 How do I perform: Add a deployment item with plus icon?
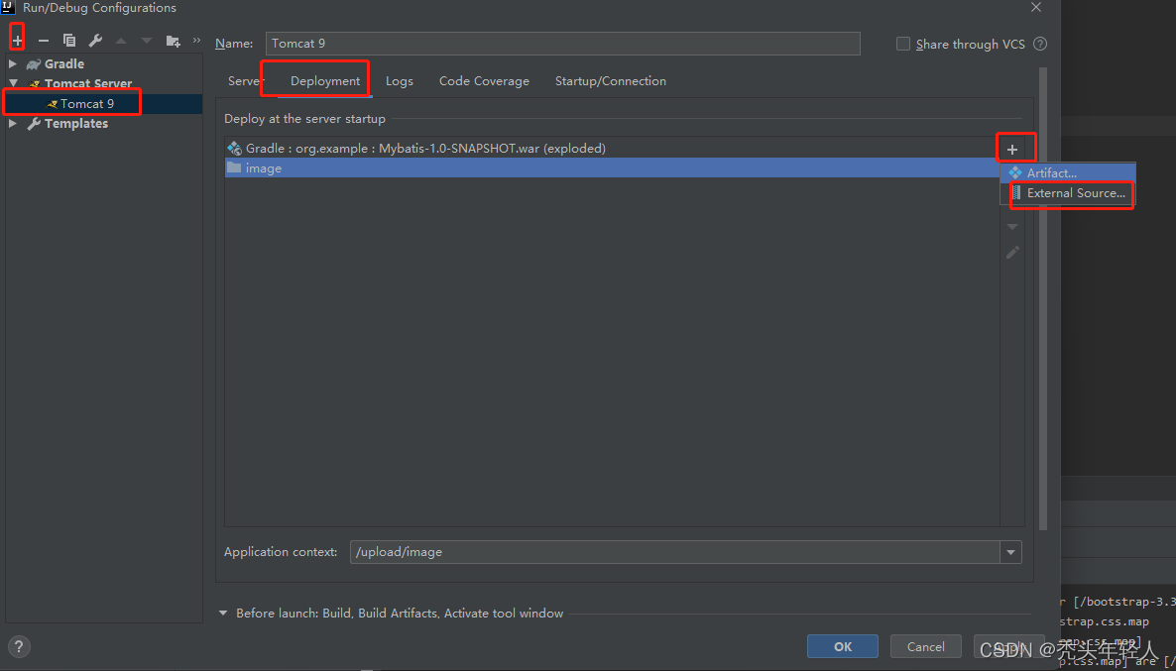1012,150
